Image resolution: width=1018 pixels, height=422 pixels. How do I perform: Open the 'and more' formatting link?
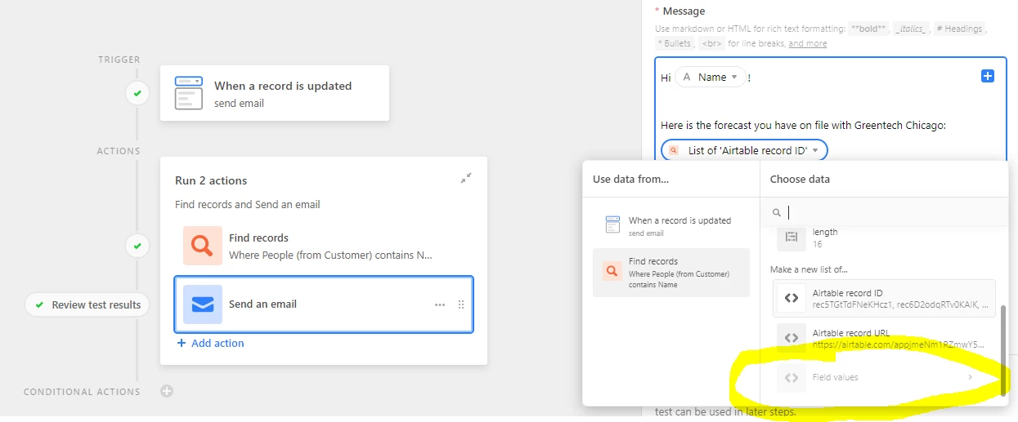[x=807, y=43]
